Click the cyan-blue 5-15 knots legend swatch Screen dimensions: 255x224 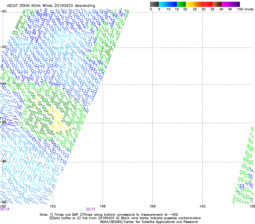(168, 4)
